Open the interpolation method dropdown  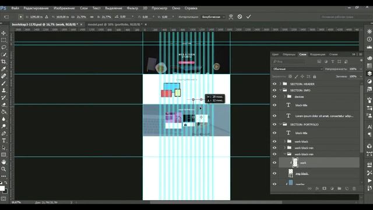click(213, 17)
